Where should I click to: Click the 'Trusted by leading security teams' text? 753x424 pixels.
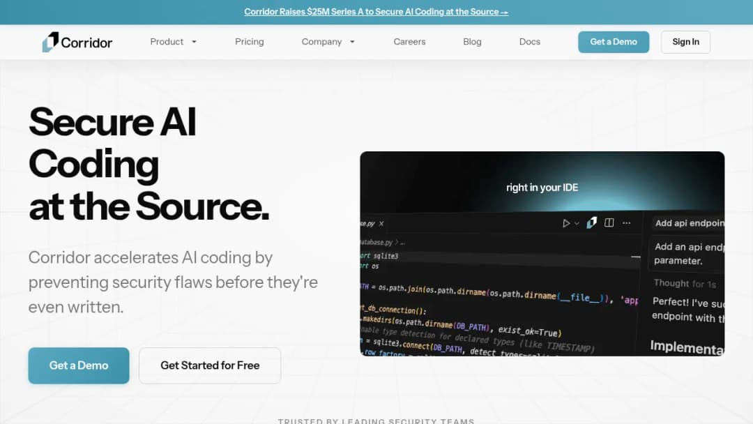click(376, 421)
